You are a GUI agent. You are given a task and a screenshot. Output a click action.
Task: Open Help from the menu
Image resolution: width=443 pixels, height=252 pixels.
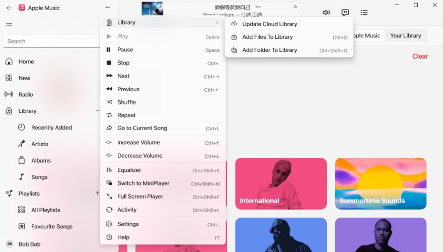pyautogui.click(x=163, y=237)
